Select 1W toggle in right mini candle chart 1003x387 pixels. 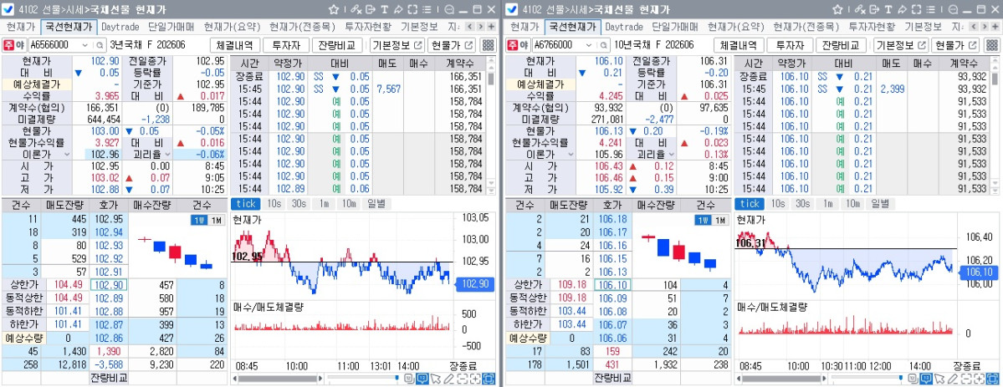pyautogui.click(x=704, y=220)
